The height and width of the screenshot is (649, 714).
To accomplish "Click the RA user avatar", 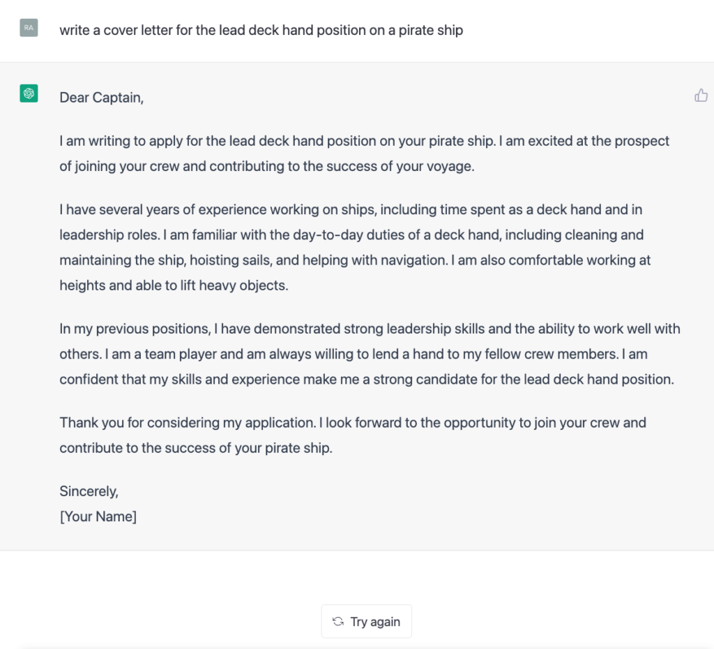I will pos(29,29).
